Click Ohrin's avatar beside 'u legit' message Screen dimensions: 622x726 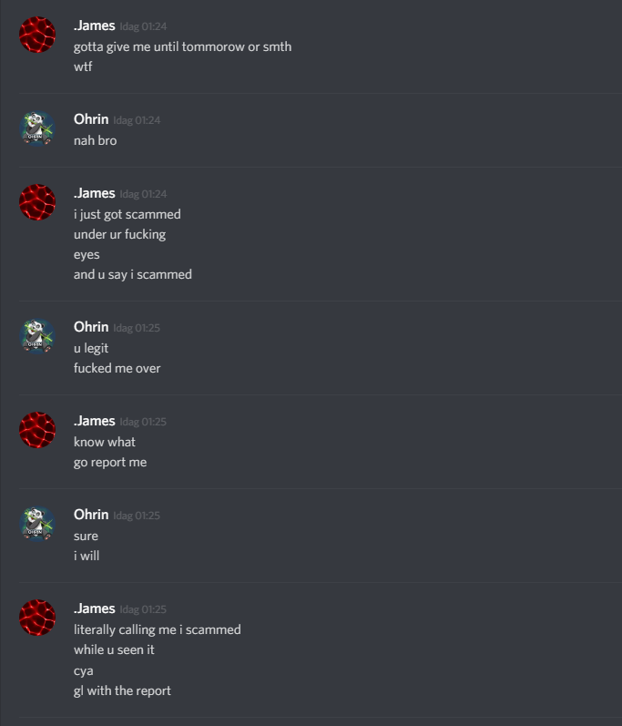[x=37, y=337]
